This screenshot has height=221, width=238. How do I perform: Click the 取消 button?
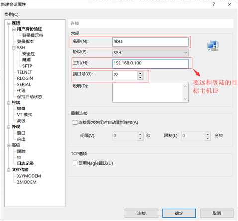click(x=217, y=213)
